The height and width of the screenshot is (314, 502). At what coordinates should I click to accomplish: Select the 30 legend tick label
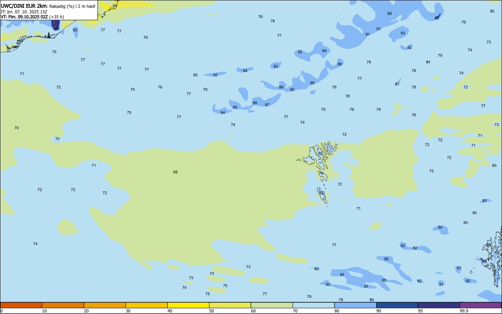click(x=128, y=311)
